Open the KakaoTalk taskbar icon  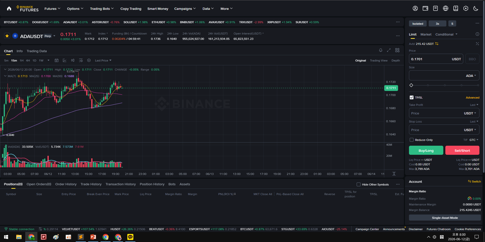click(x=130, y=237)
